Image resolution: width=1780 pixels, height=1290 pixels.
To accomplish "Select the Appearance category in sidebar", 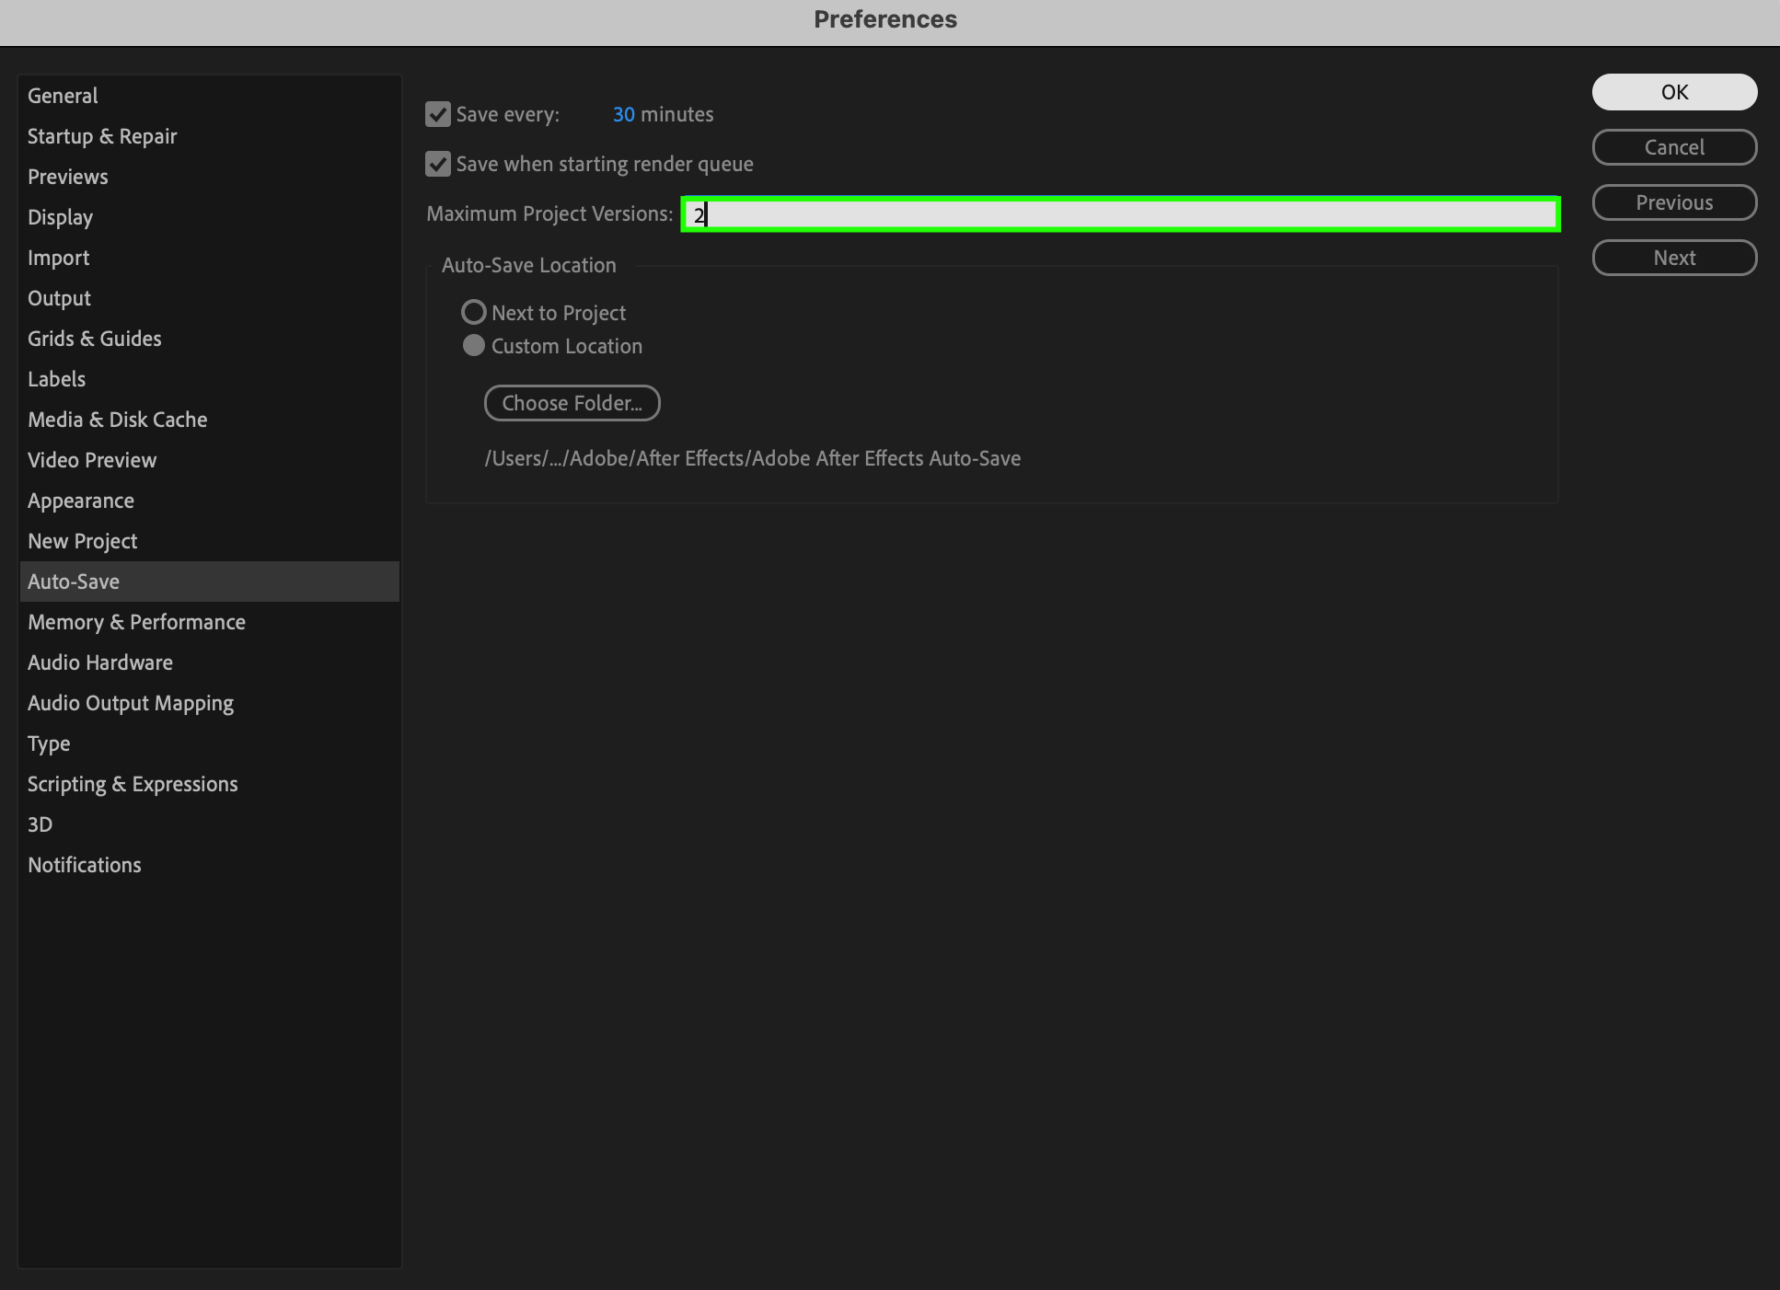I will pyautogui.click(x=81, y=501).
